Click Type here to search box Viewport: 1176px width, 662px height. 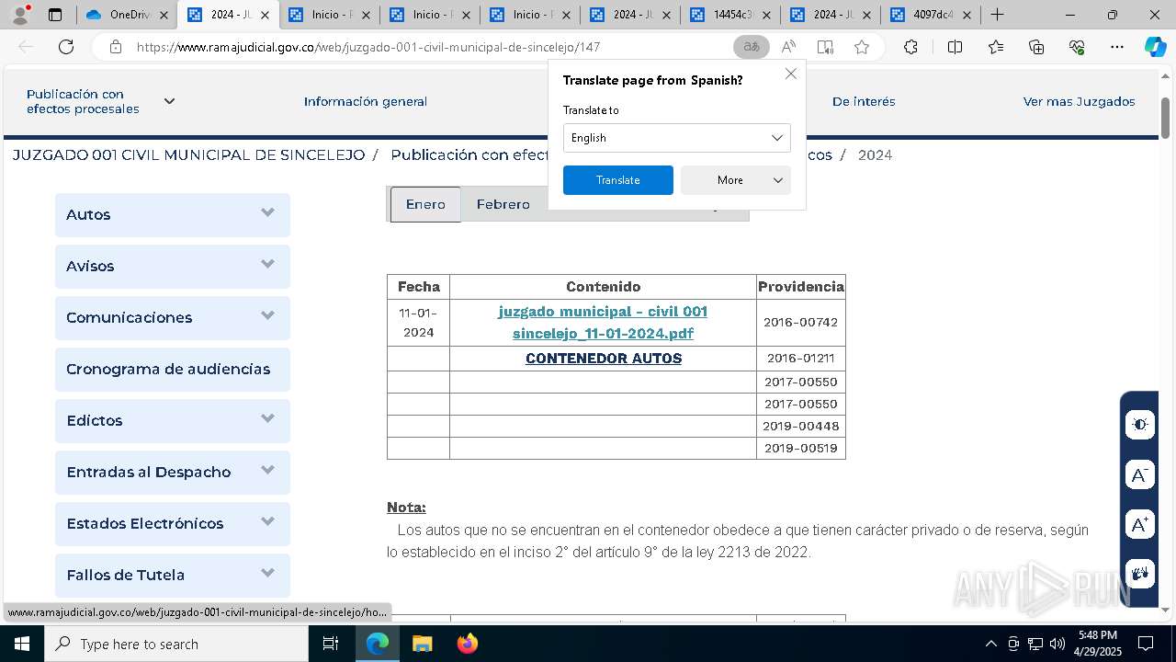point(176,644)
